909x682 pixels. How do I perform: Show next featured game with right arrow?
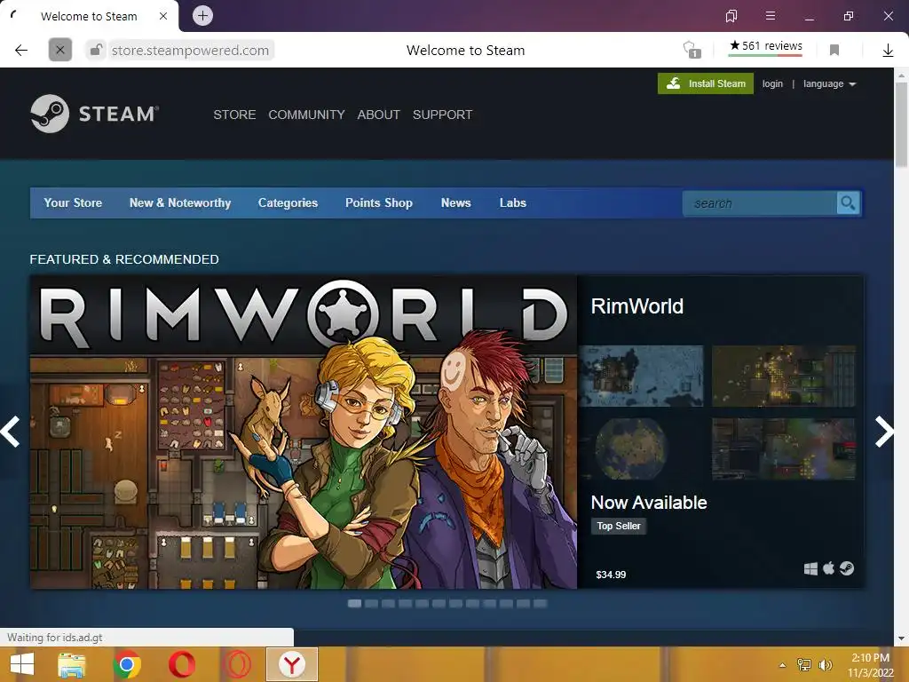point(883,432)
